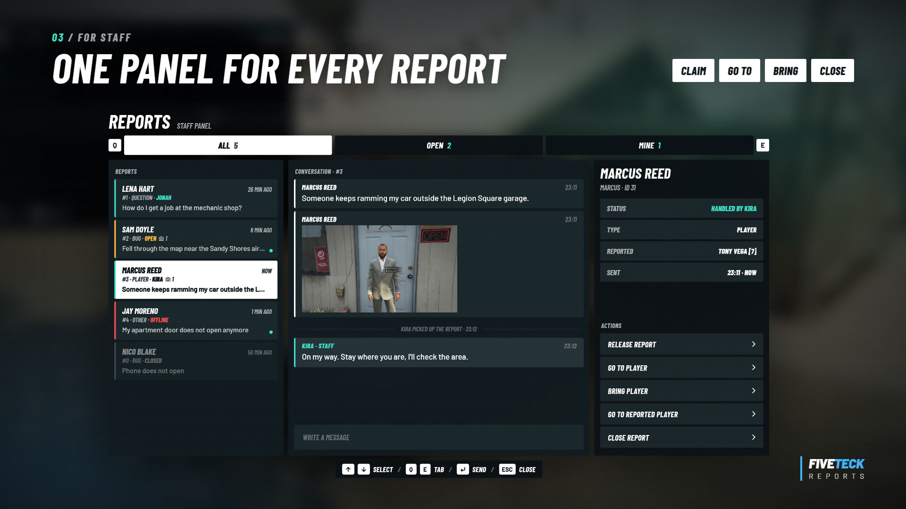Open Lena Hart's mechanic shop question report
Viewport: 906px width, 509px height.
[x=196, y=198]
